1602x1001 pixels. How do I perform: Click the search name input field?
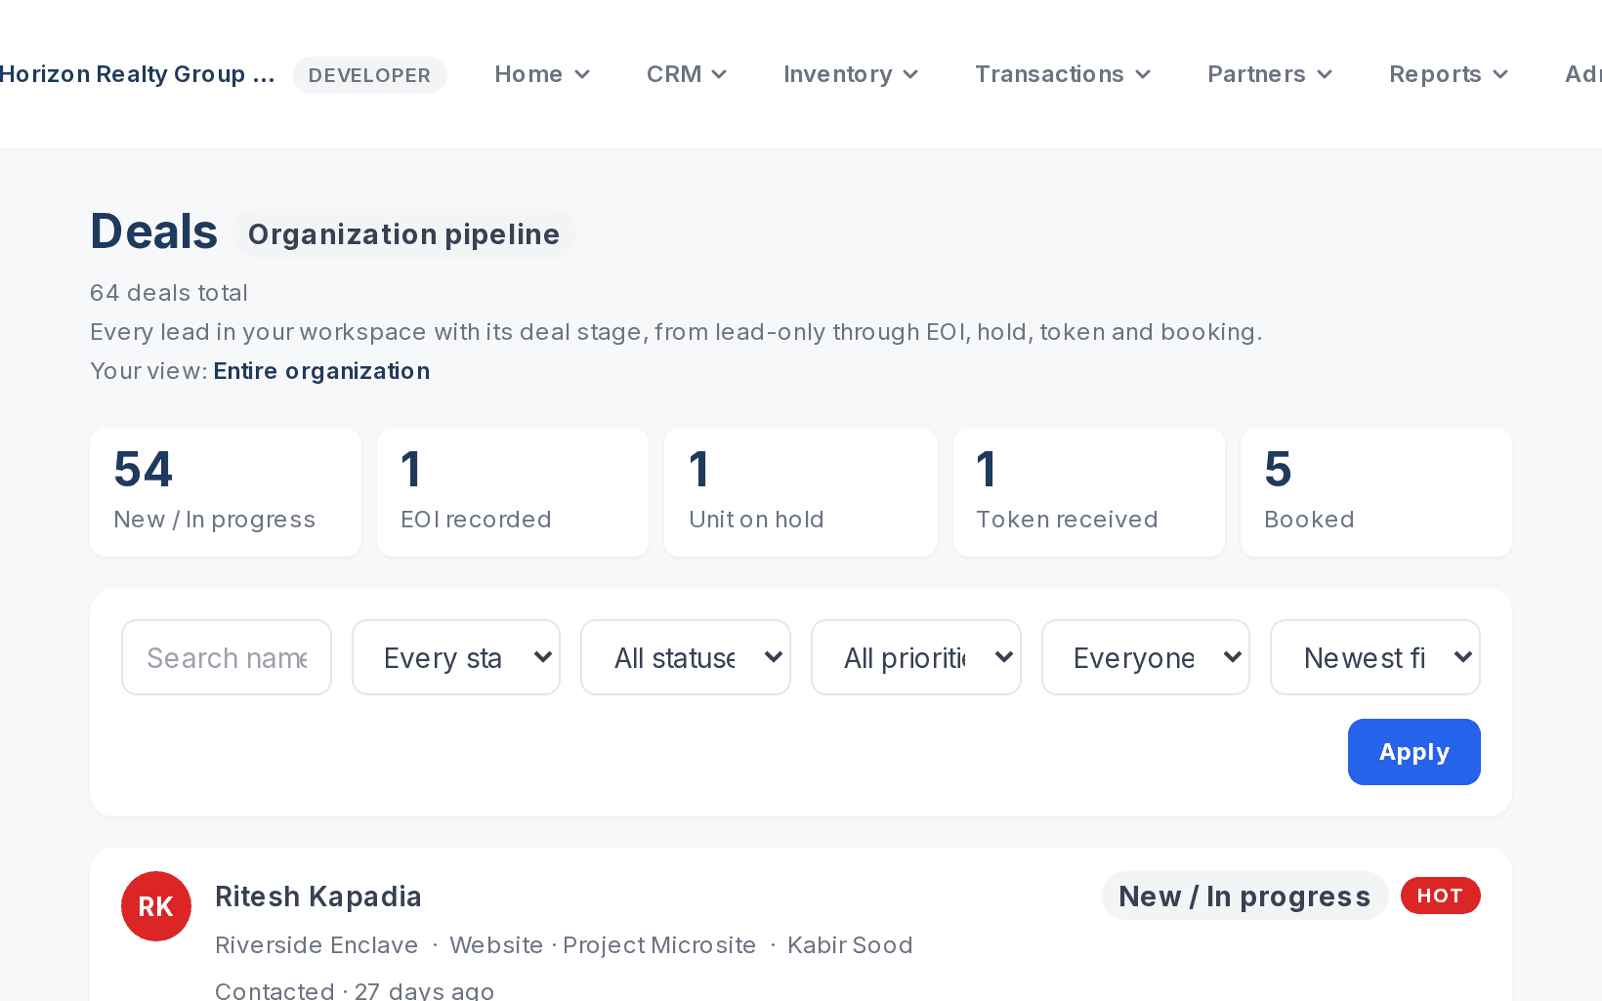227,657
